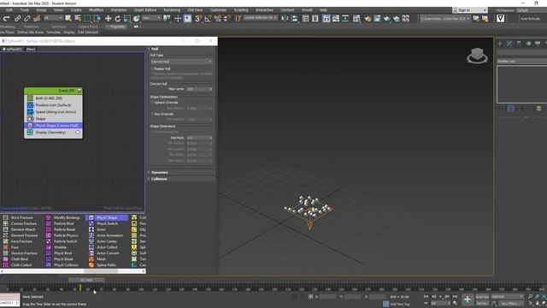The width and height of the screenshot is (547, 308).
Task: Toggle Angle Snap in main toolbar
Action: 208,19
